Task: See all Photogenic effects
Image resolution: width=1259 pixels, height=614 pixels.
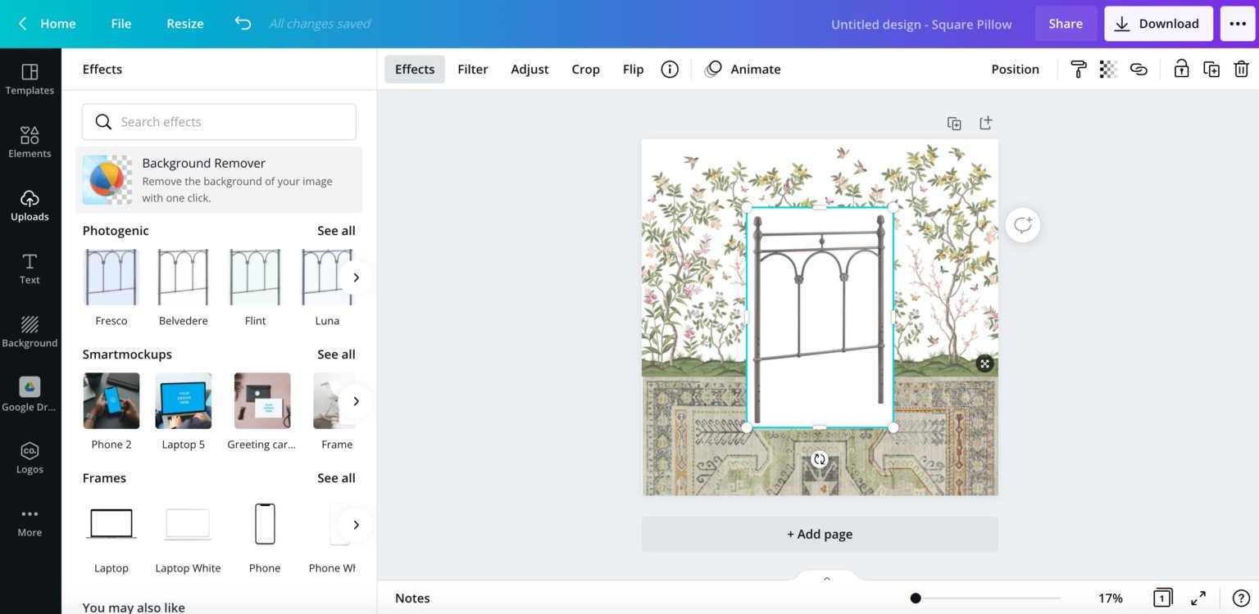Action: tap(336, 231)
